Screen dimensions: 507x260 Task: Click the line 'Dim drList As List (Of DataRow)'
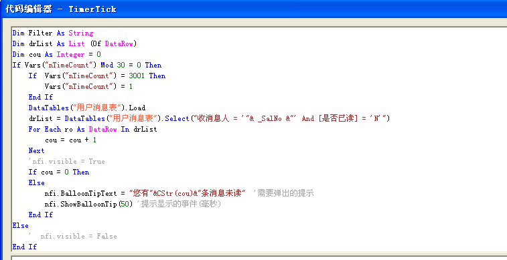[75, 43]
